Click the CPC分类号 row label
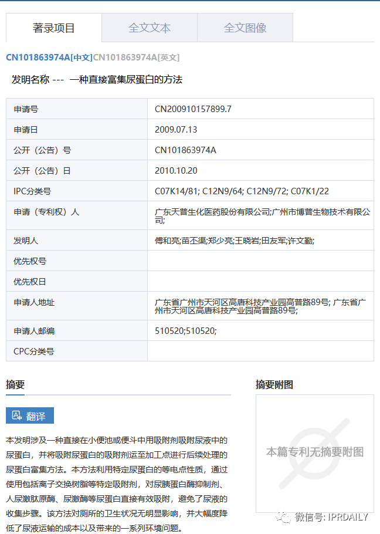Image resolution: width=380 pixels, height=534 pixels. [x=33, y=352]
